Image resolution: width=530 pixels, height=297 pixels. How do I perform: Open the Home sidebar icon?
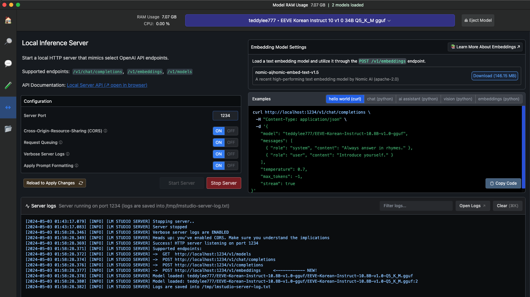tap(8, 20)
